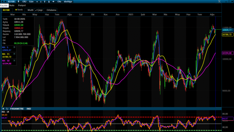Click the Kaydet save tooltip button
234x132 pixels.
[x=4, y=6]
